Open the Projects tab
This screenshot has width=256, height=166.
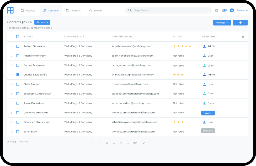(28, 10)
